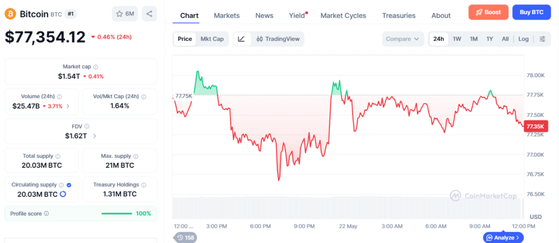
Task: Click the 22 May date axis label
Action: coord(348,226)
